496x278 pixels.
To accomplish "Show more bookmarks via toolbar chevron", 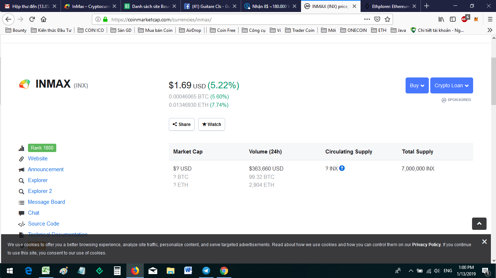I will pyautogui.click(x=490, y=30).
